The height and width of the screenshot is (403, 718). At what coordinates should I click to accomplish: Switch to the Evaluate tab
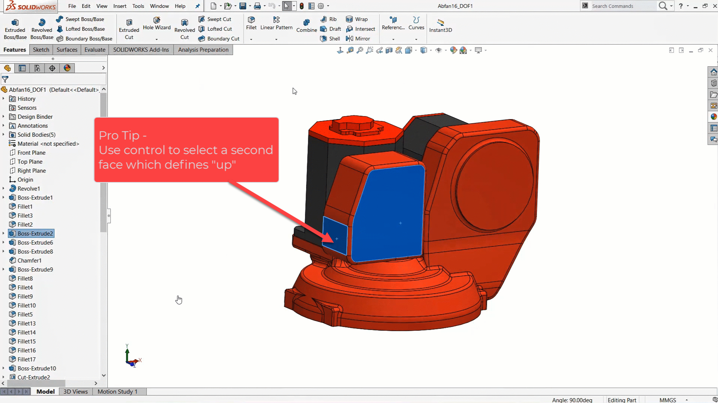[95, 50]
